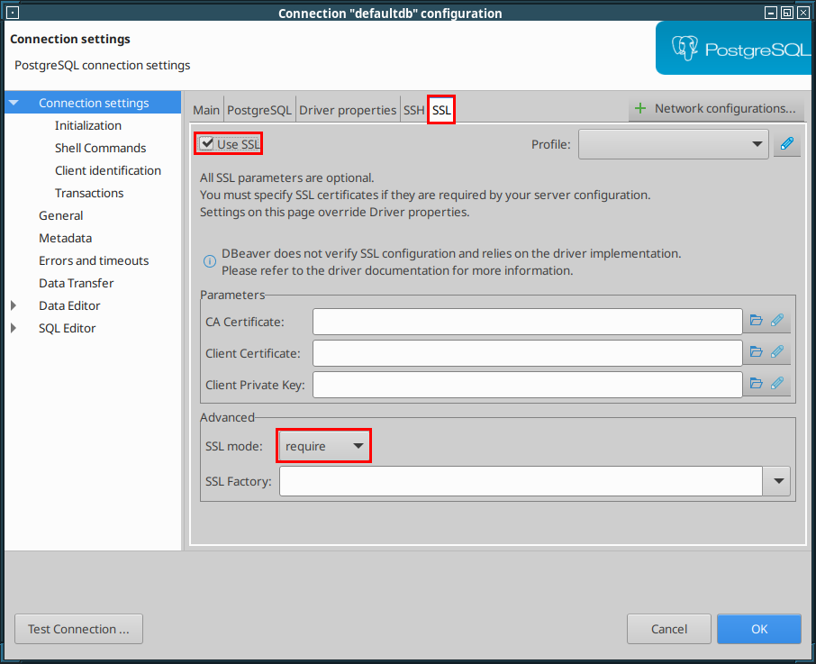The image size is (816, 664).
Task: Edit the SSL profile with pencil icon
Action: [787, 143]
